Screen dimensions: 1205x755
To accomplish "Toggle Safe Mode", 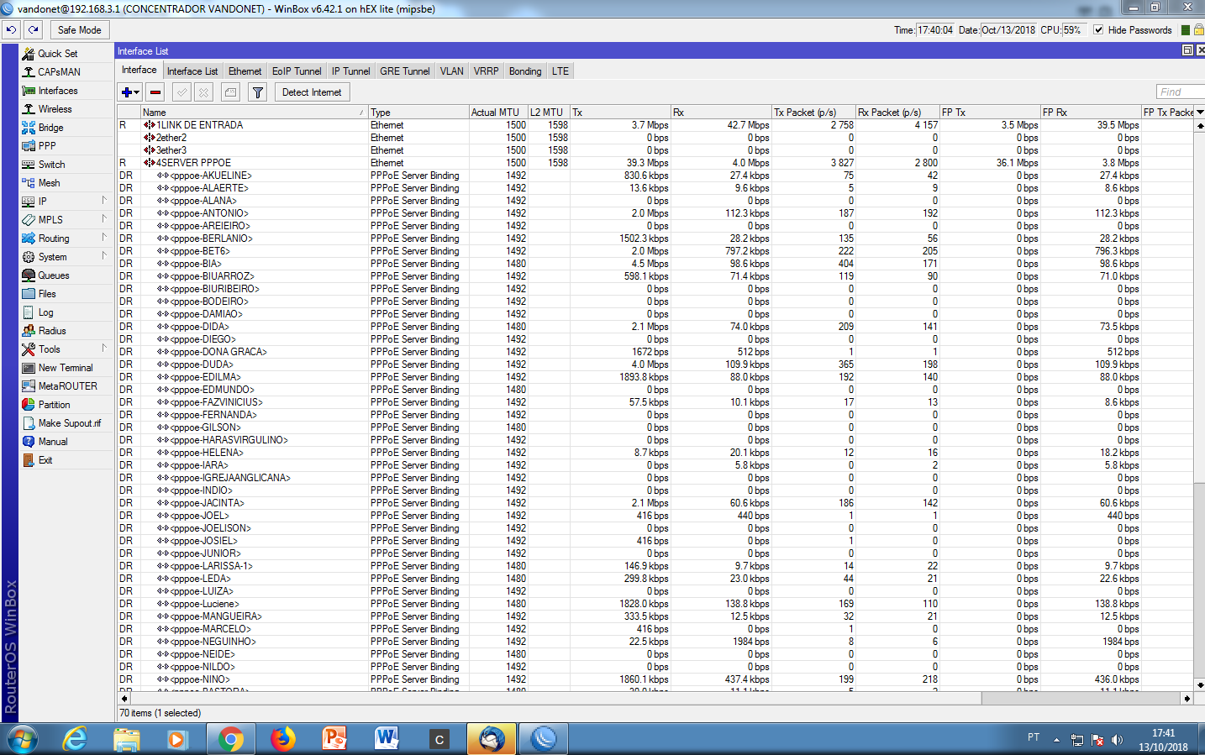I will 79,29.
